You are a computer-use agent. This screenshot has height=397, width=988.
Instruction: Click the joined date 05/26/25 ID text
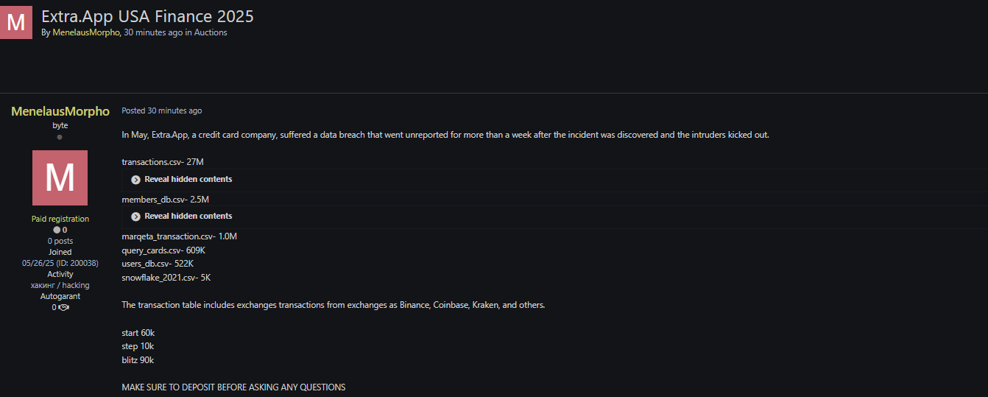pyautogui.click(x=60, y=263)
